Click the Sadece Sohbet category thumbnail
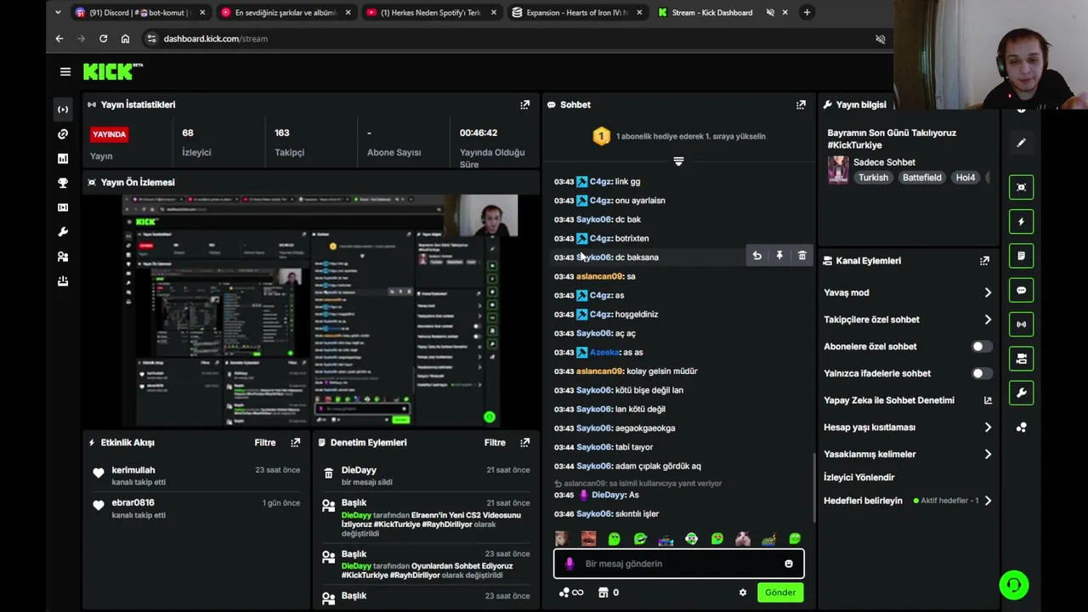Viewport: 1088px width, 612px height. pyautogui.click(x=838, y=170)
